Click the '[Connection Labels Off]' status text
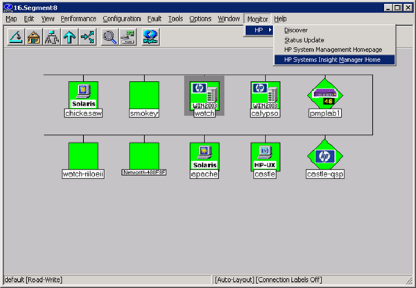The height and width of the screenshot is (288, 416). click(x=289, y=280)
